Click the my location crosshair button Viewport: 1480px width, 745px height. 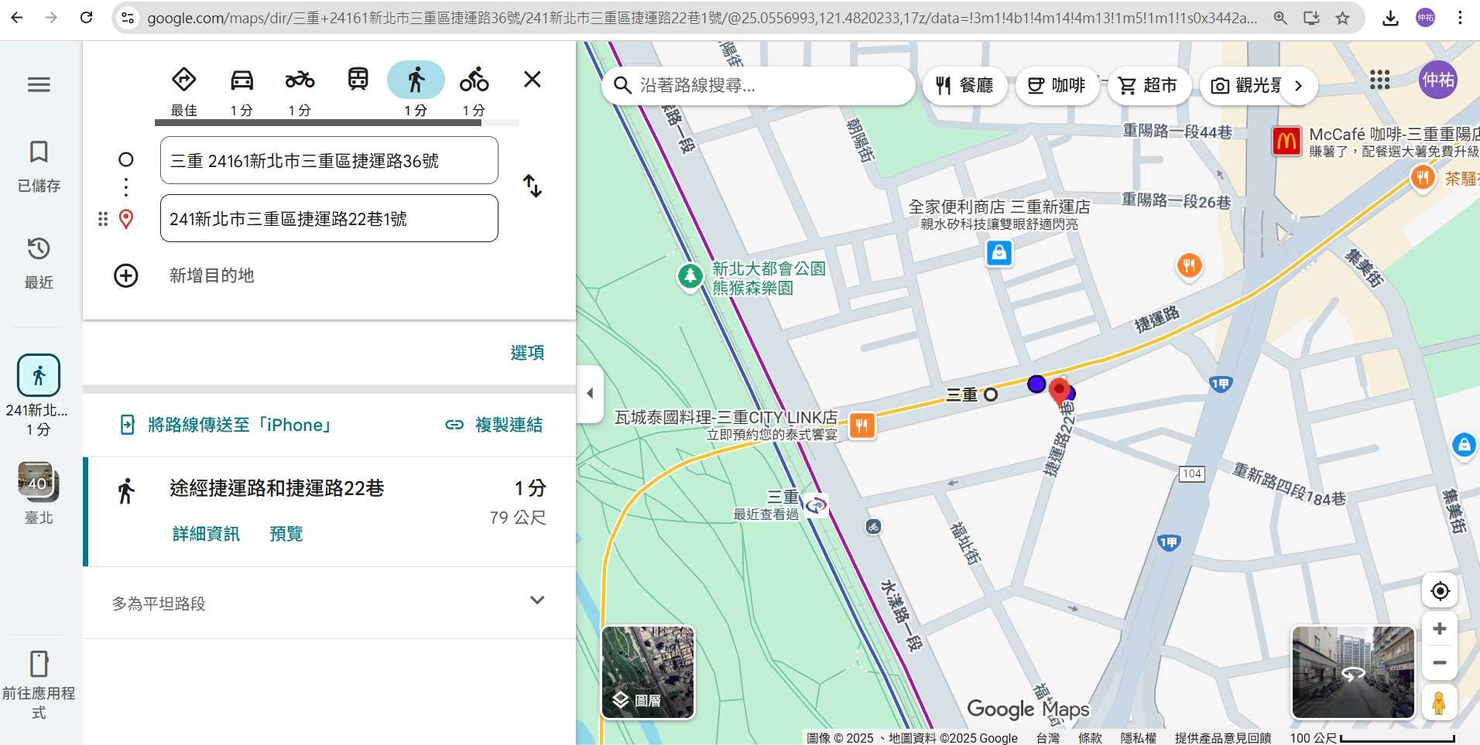tap(1440, 592)
